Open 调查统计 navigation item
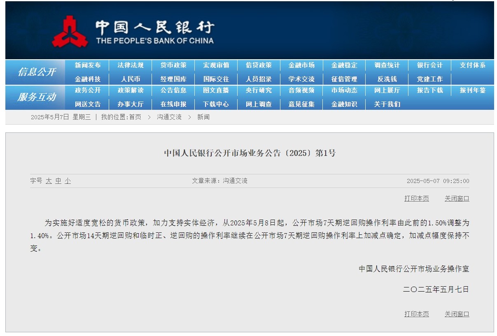Image resolution: width=497 pixels, height=336 pixels. (x=387, y=65)
